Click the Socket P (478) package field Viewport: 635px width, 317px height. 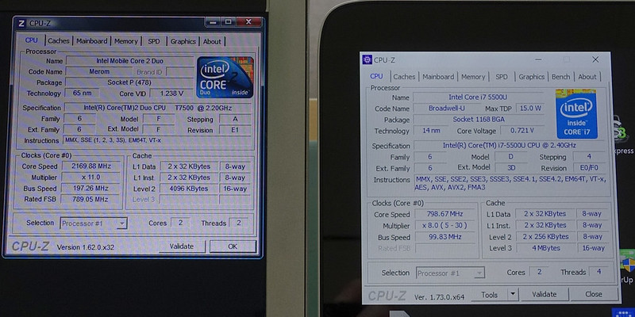coord(129,82)
